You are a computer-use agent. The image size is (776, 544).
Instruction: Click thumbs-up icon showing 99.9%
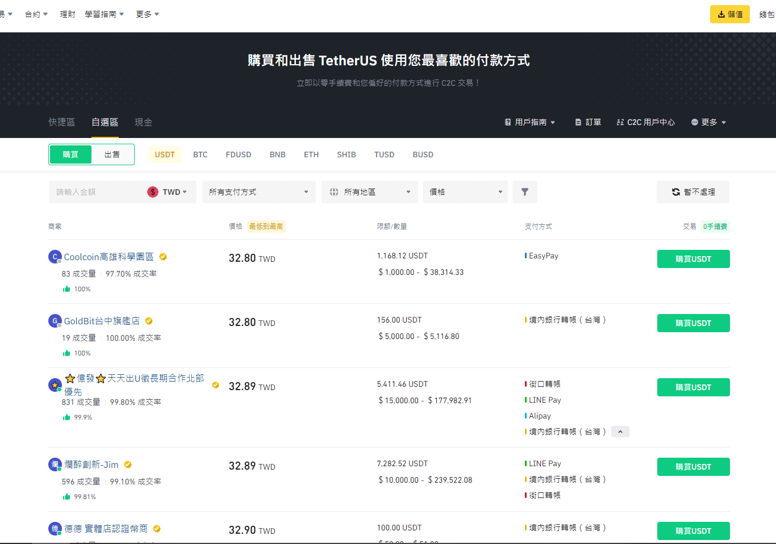[x=66, y=417]
